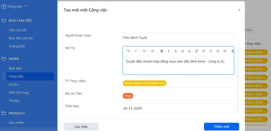
Task: Justify description text
Action: 225,51
